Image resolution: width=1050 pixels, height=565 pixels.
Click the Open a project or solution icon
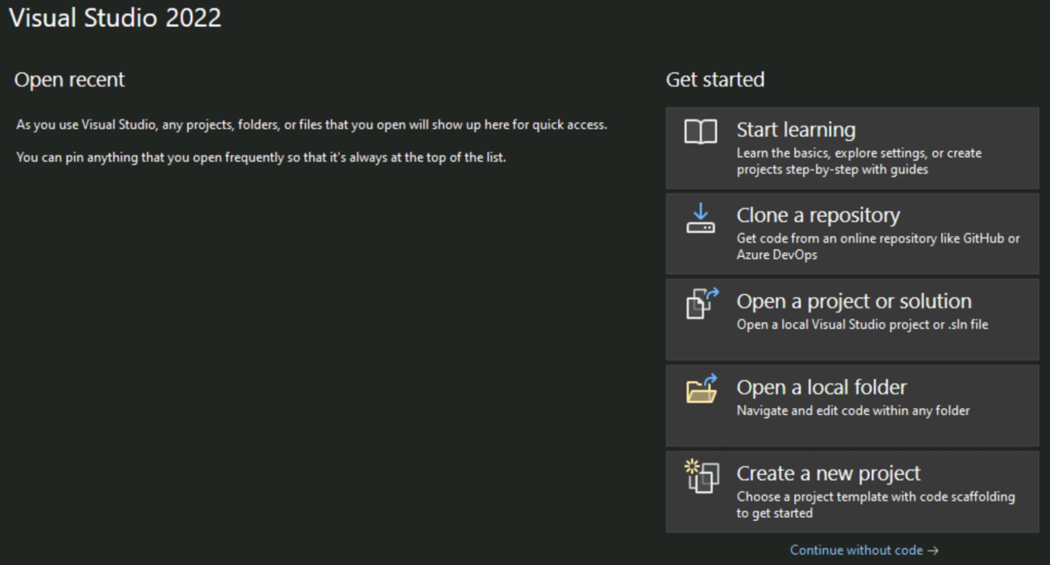703,303
